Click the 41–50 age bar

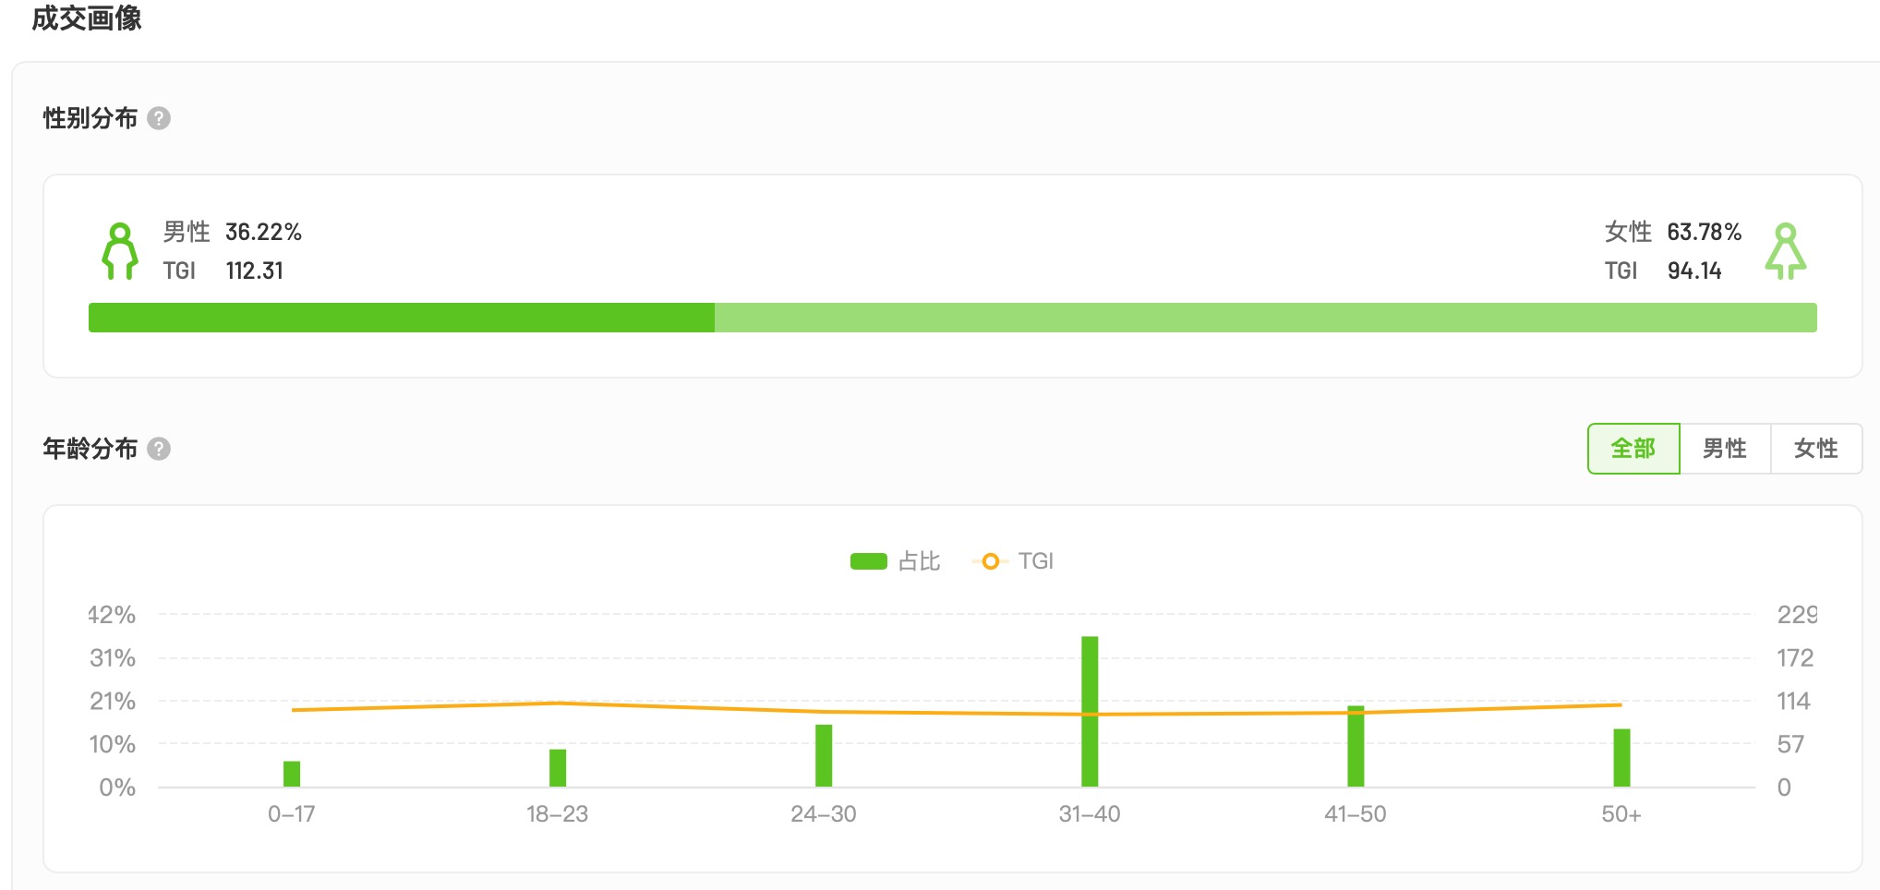coord(1356,746)
